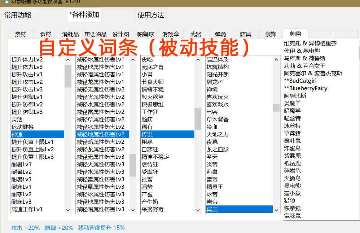Switch to the 常用功能 main tab
The height and width of the screenshot is (233, 360).
pyautogui.click(x=17, y=15)
